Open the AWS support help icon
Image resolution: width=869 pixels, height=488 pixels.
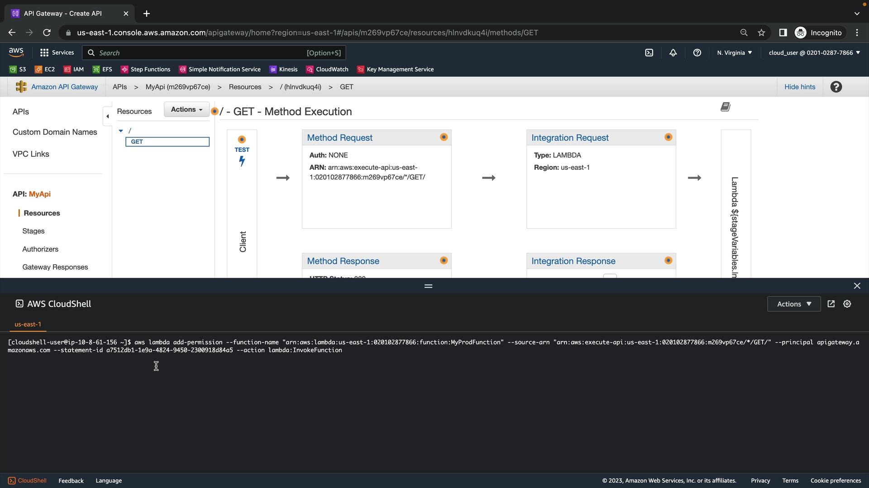point(697,53)
